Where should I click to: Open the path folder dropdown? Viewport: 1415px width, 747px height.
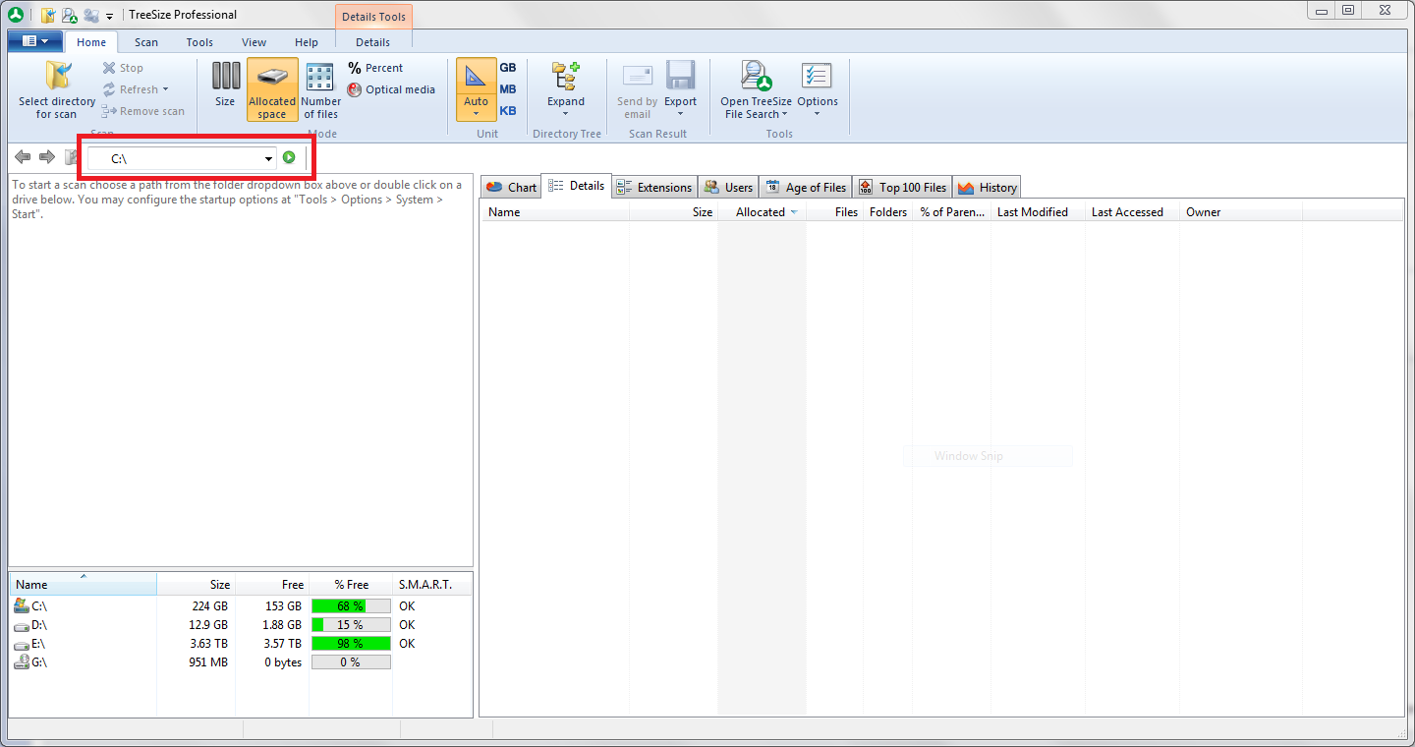tap(268, 159)
